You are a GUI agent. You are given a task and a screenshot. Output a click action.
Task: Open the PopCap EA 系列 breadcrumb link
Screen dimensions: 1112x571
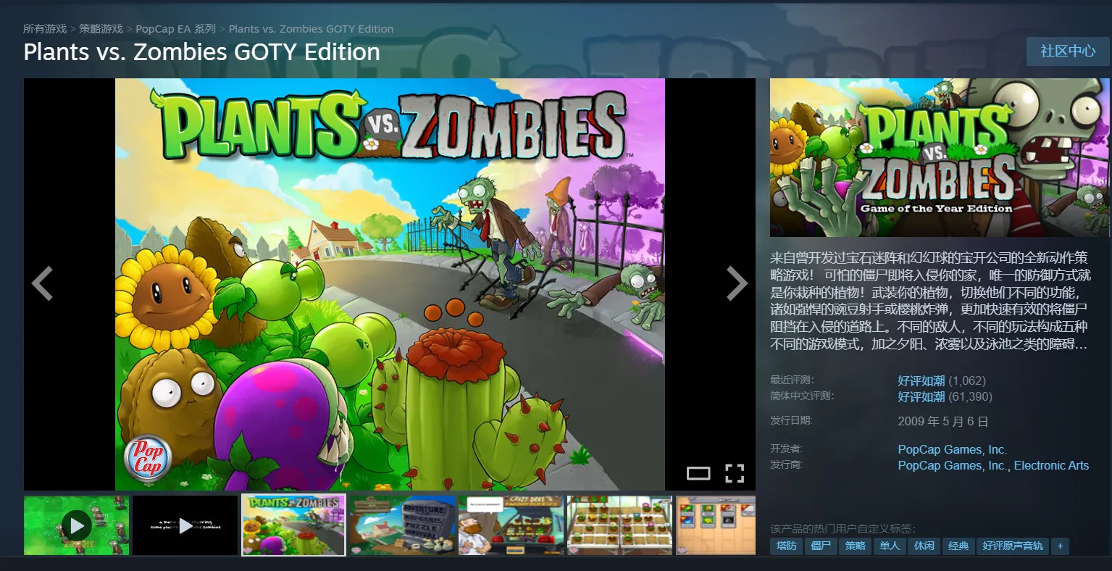point(176,29)
